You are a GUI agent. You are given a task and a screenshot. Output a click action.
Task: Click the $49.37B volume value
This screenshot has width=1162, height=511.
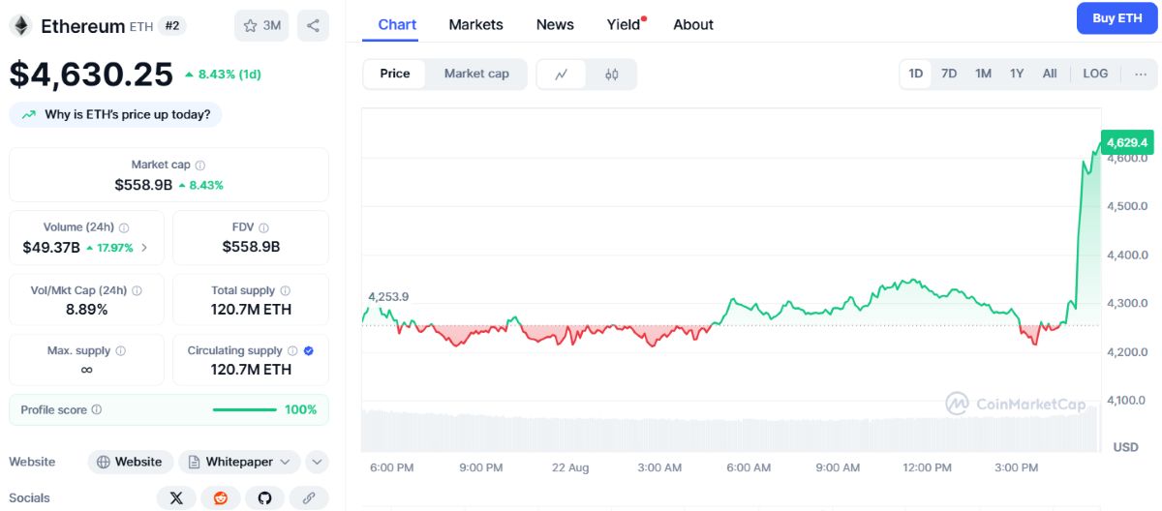51,248
